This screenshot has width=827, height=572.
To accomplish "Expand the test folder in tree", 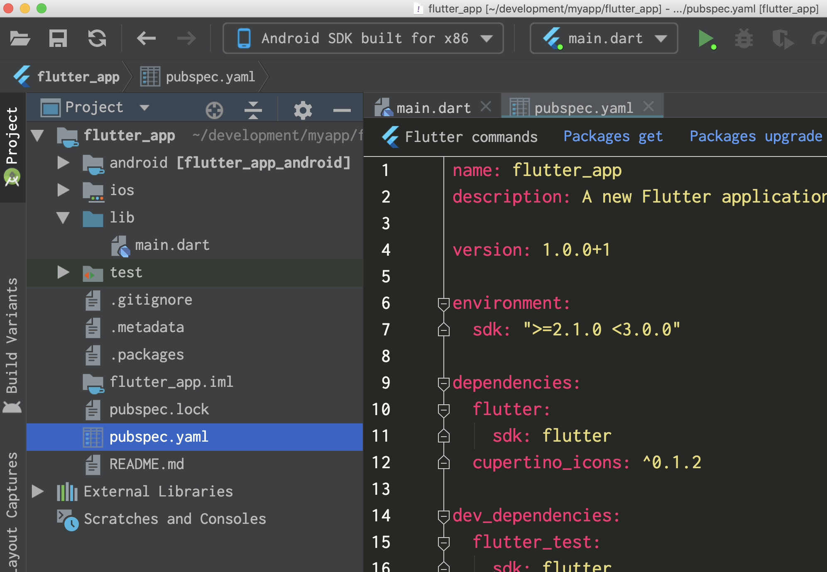I will coord(63,272).
